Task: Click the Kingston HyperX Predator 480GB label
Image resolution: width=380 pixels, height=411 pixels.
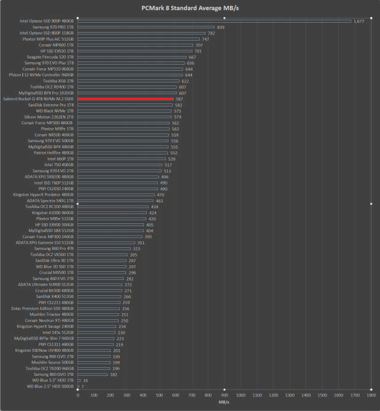Action: [x=44, y=195]
